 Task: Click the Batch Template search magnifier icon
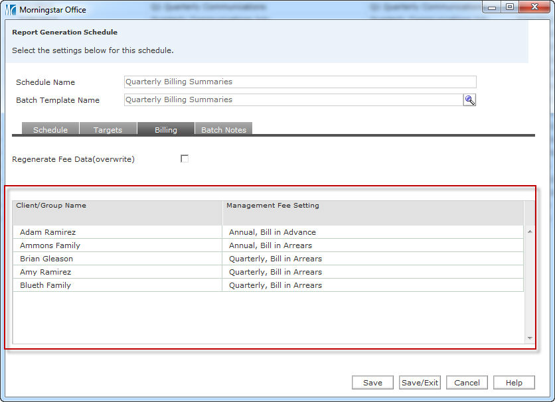click(469, 100)
